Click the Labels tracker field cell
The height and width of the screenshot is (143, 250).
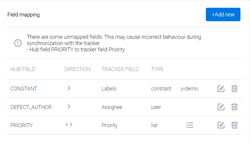pos(109,89)
